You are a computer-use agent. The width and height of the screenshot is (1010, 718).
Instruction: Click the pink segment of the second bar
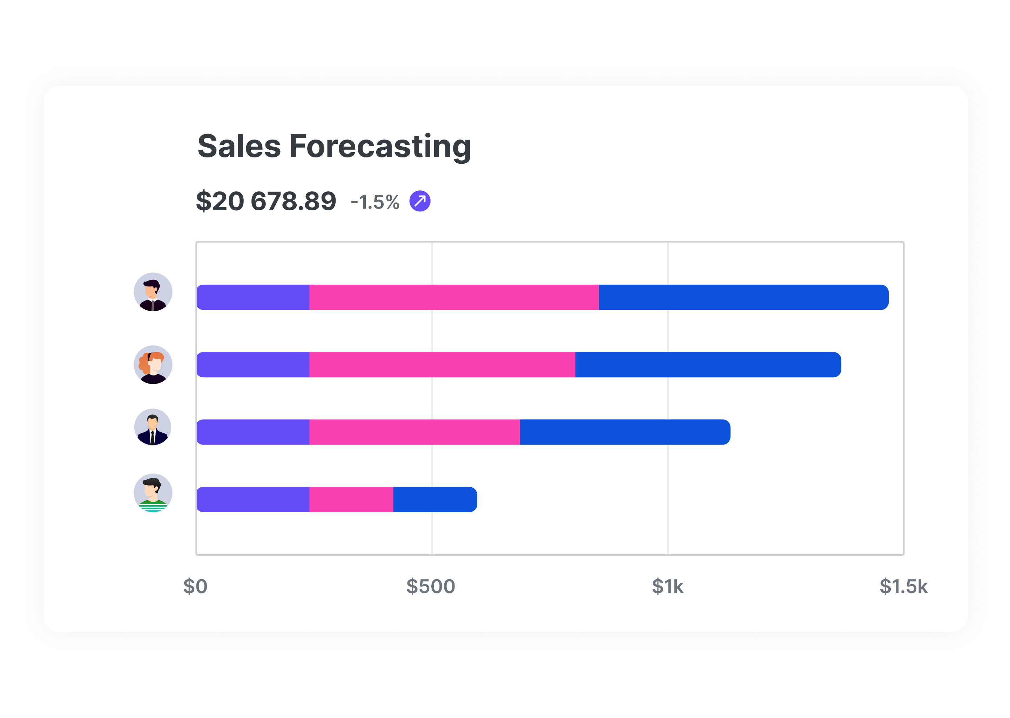tap(442, 365)
